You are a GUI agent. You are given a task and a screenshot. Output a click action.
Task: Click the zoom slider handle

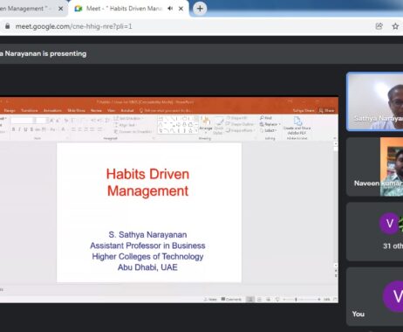296,300
